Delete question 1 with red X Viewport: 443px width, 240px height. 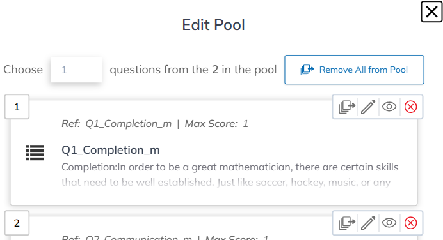click(410, 107)
